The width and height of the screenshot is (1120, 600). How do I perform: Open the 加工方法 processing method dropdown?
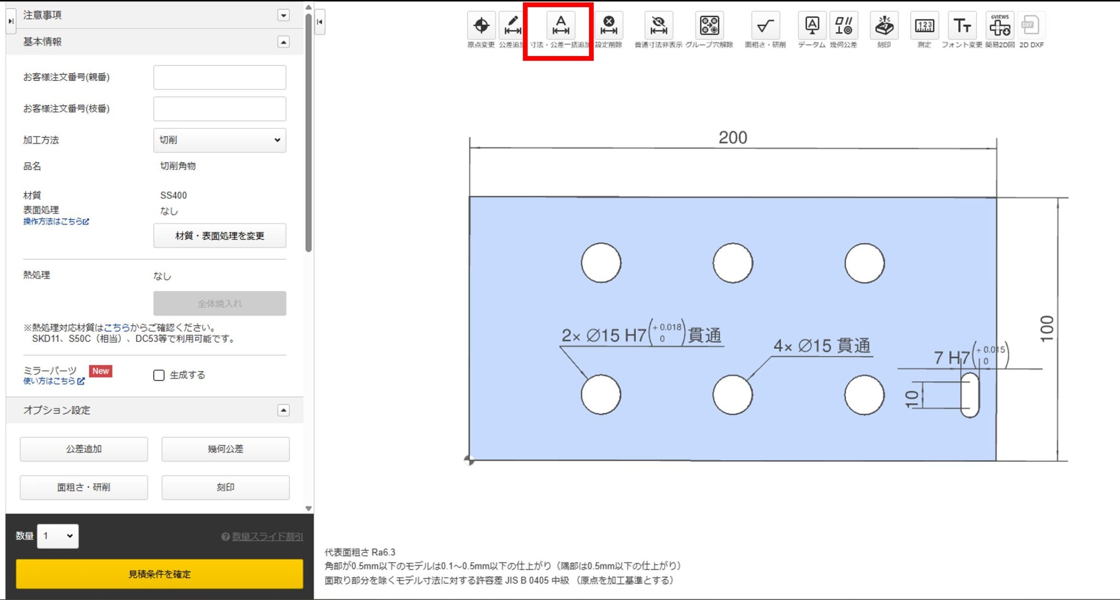pyautogui.click(x=219, y=139)
